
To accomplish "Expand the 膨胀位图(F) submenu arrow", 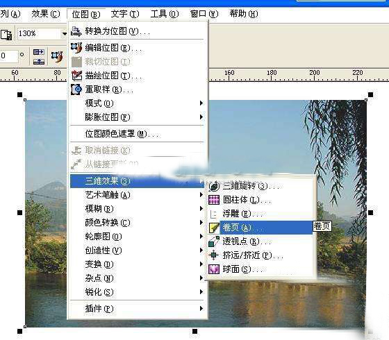I will 201,117.
